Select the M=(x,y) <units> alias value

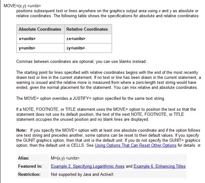(65, 158)
